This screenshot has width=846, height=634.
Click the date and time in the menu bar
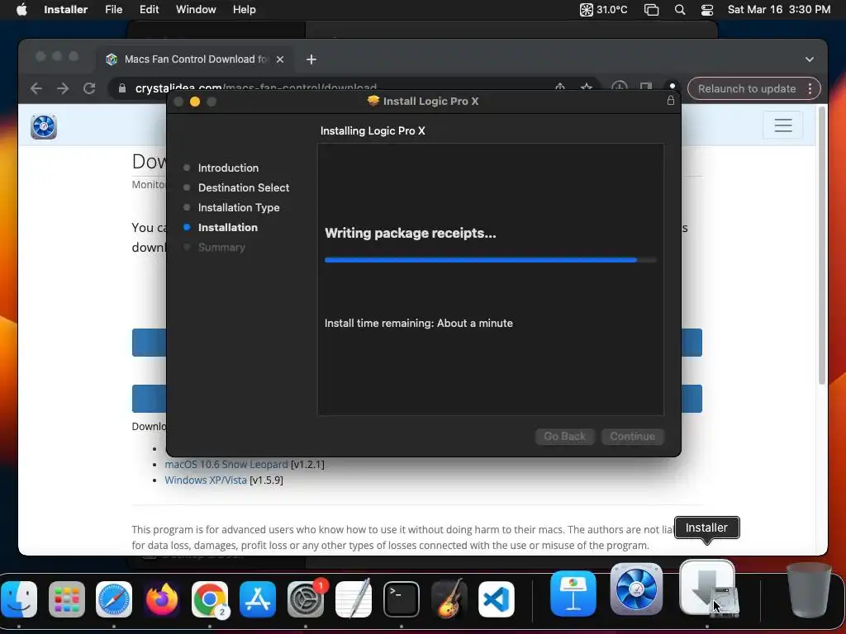[778, 10]
